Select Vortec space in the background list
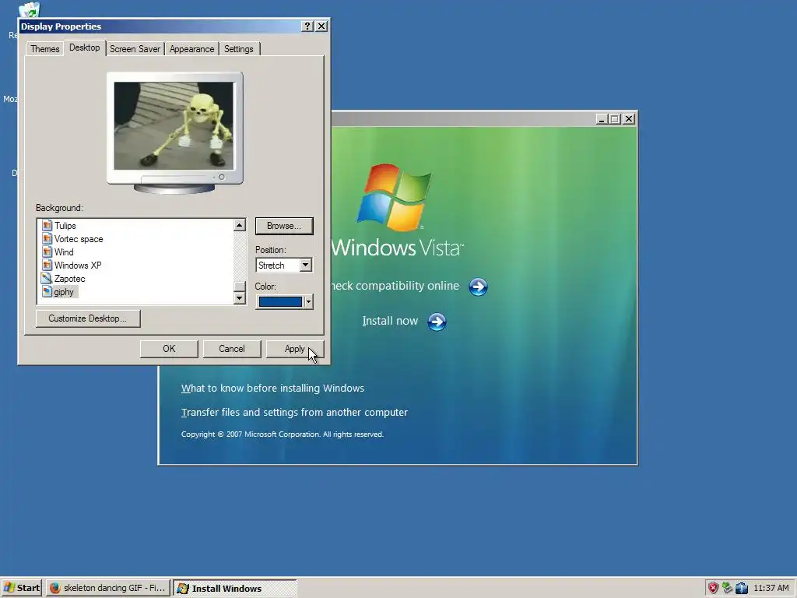The height and width of the screenshot is (598, 797). [x=79, y=238]
